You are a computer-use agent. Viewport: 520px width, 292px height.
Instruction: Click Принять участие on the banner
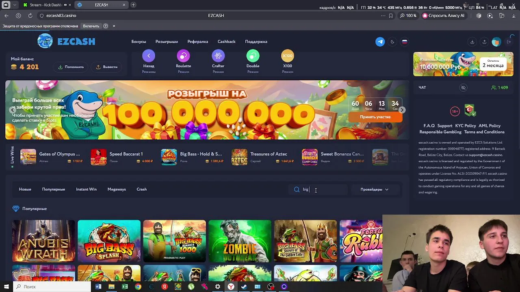[375, 117]
